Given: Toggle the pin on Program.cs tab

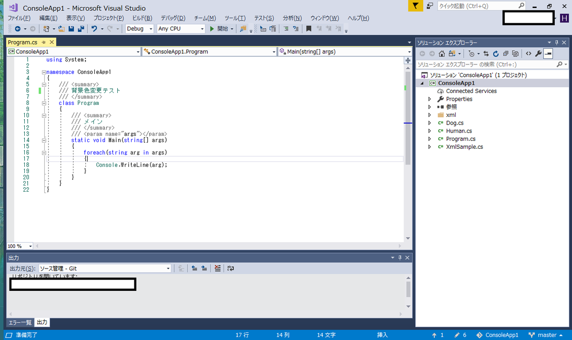Looking at the screenshot, I should [43, 42].
